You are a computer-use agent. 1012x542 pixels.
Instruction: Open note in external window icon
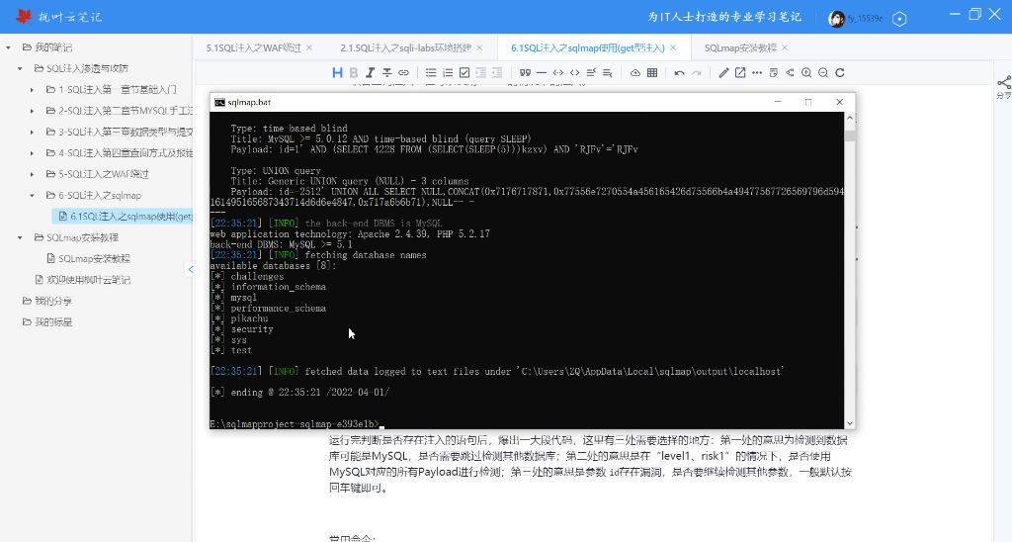(x=740, y=73)
